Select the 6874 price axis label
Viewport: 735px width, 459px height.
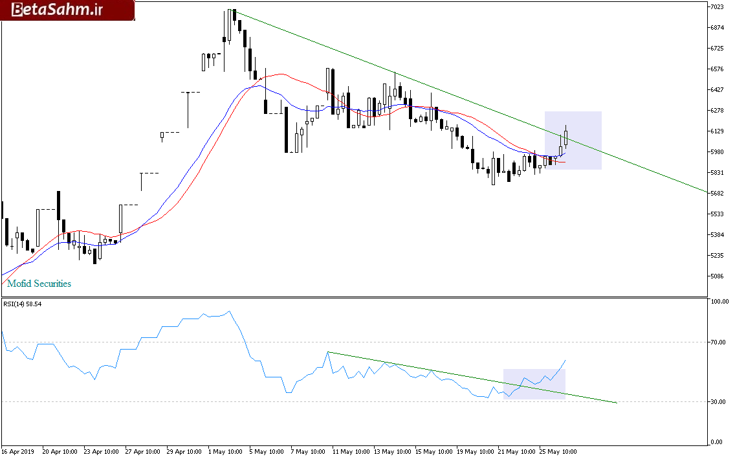pos(717,27)
